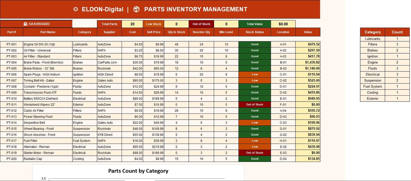Select Engine Oil 5W-30 (1qt) cell
Viewport: 411px width, 181px height.
tap(48, 44)
